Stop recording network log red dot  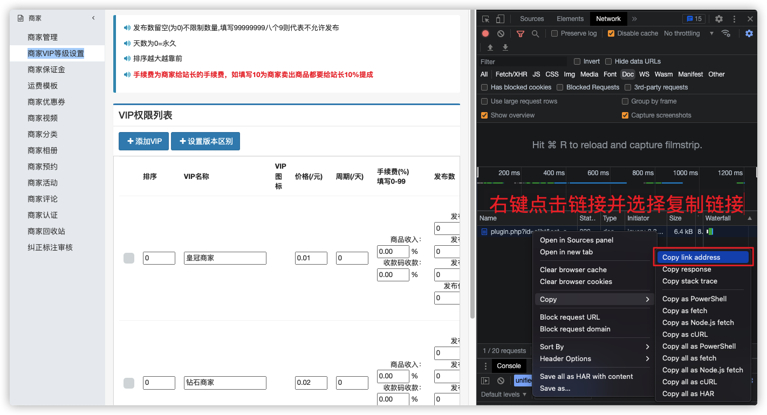pyautogui.click(x=485, y=33)
